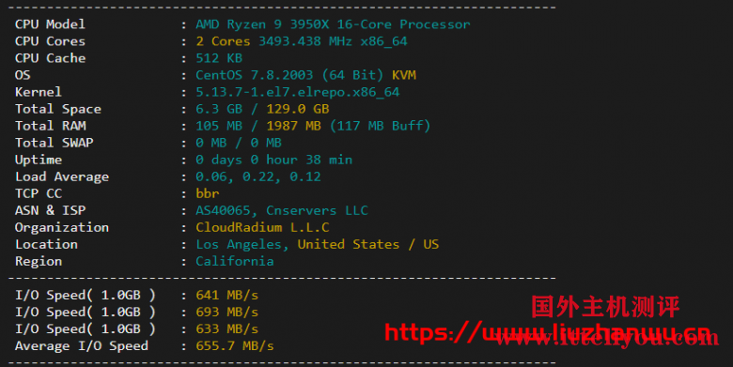Select the "512 KB" cache value
This screenshot has width=733, height=367.
[219, 58]
